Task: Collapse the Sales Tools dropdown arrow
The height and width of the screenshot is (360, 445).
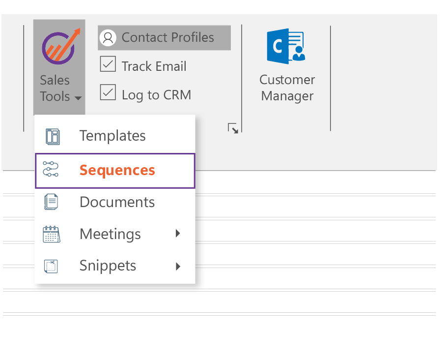Action: 78,98
